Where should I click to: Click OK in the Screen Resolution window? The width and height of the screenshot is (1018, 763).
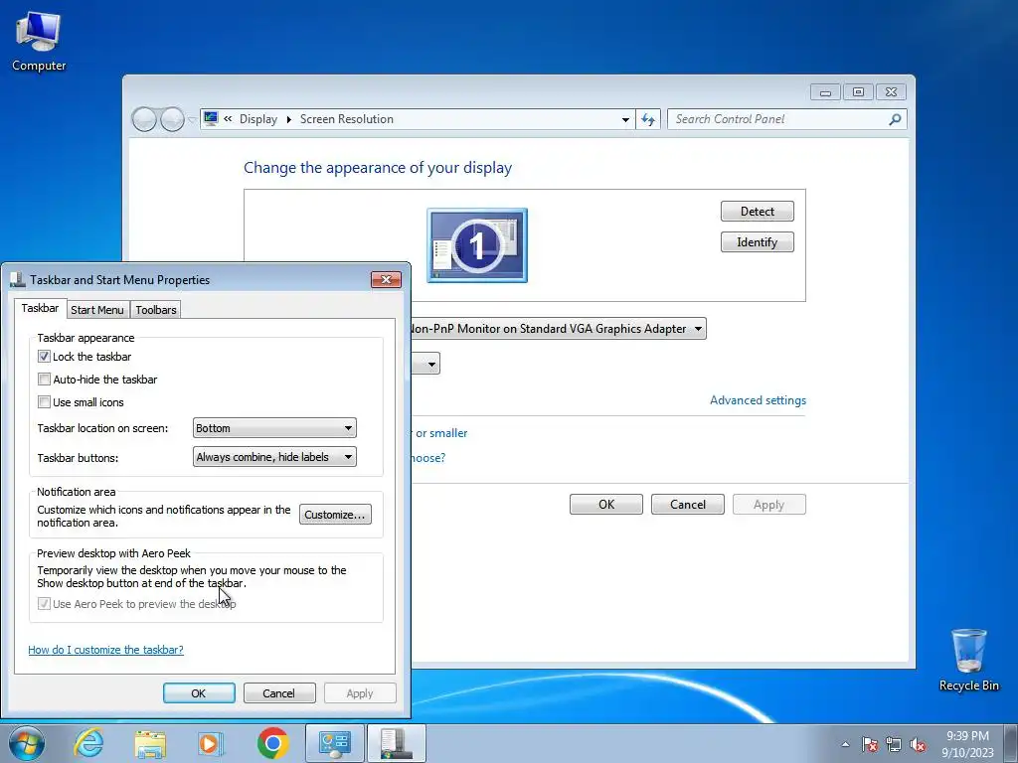coord(606,504)
